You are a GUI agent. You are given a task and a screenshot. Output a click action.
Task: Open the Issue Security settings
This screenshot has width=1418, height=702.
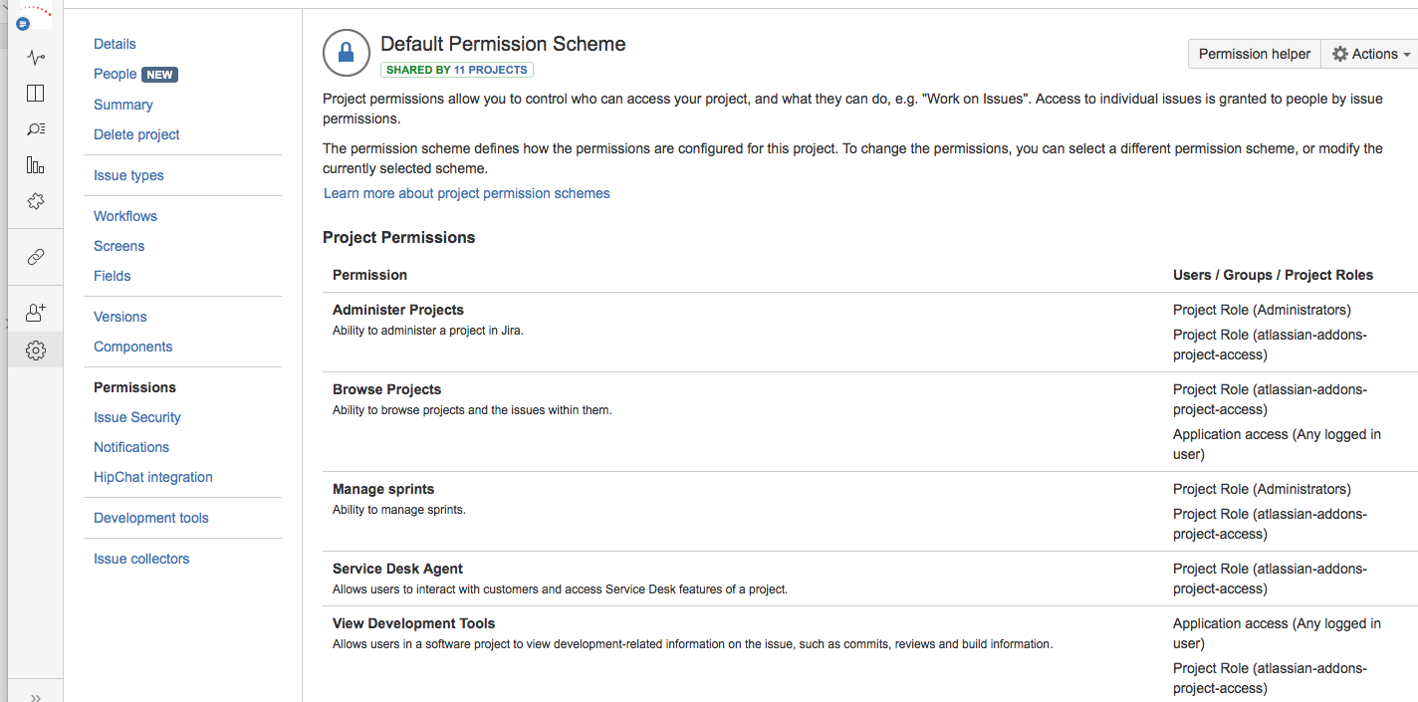point(137,417)
